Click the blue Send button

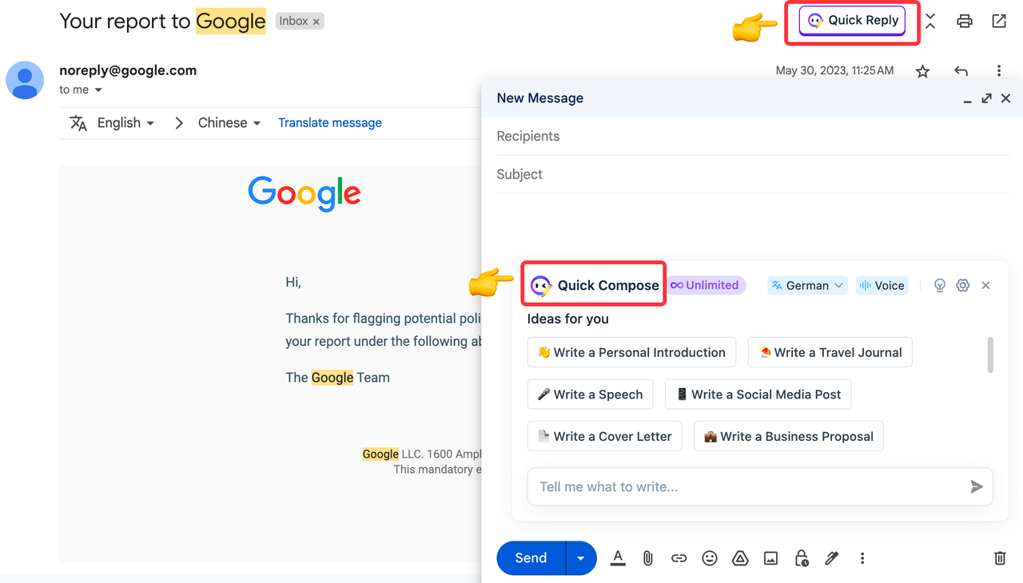pos(531,558)
